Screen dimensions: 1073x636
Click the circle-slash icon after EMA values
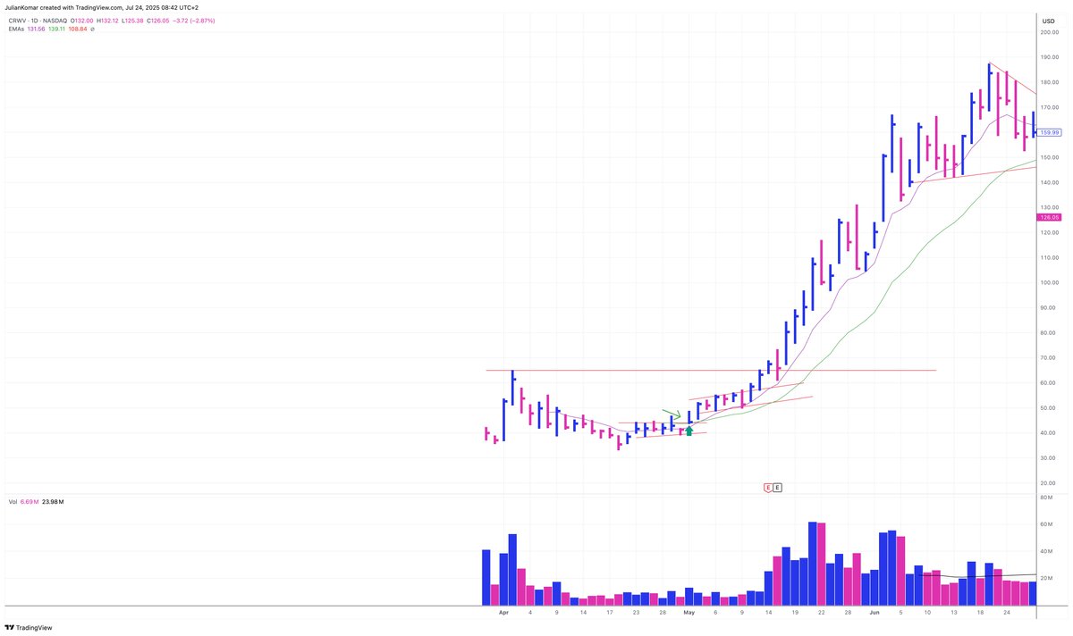point(92,29)
